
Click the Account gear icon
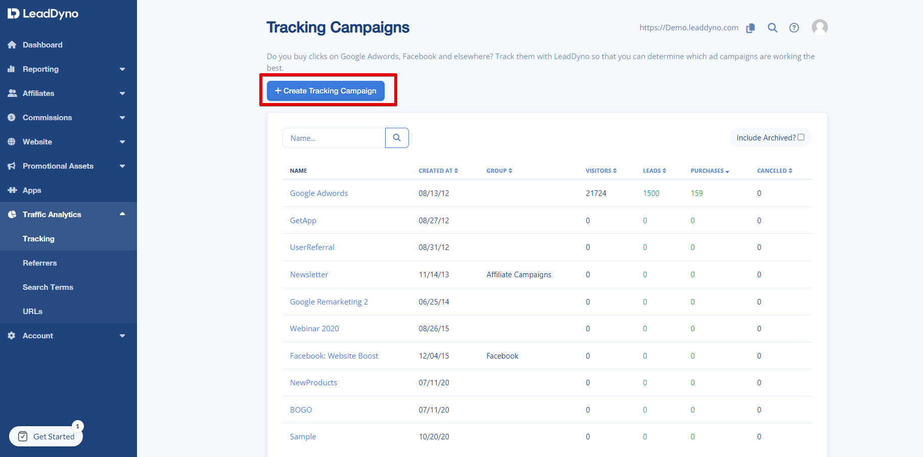(x=12, y=336)
